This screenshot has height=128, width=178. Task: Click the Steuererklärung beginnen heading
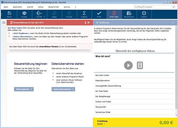coord(31,64)
